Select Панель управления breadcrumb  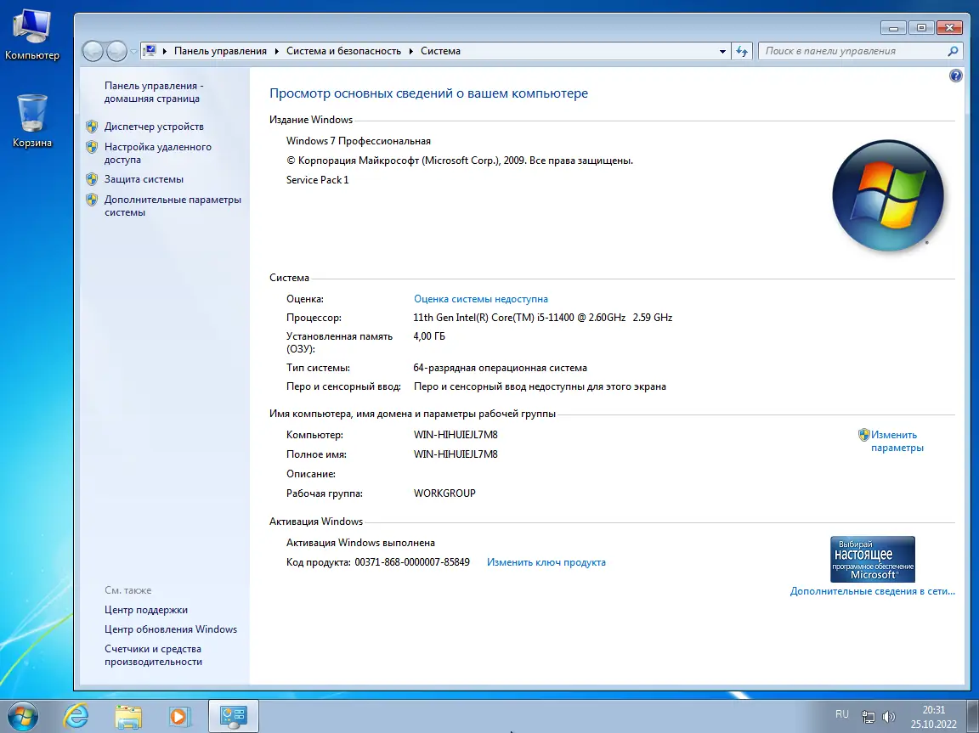[x=220, y=51]
